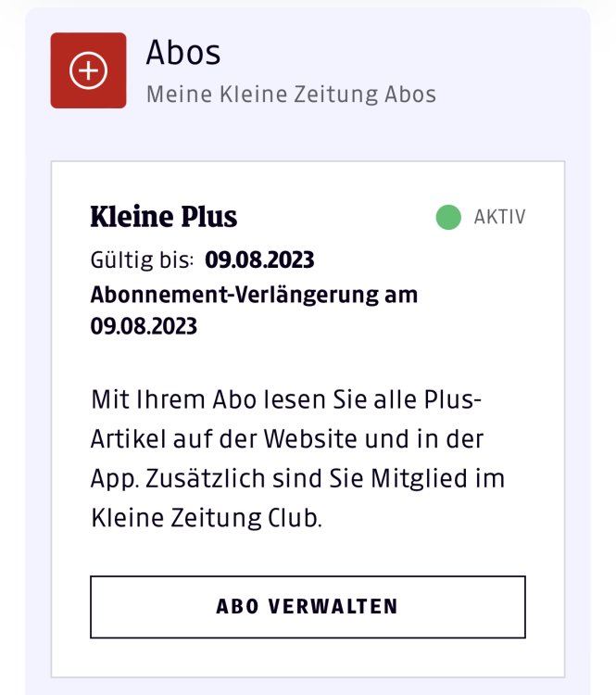Select the Abos section heading

(183, 53)
